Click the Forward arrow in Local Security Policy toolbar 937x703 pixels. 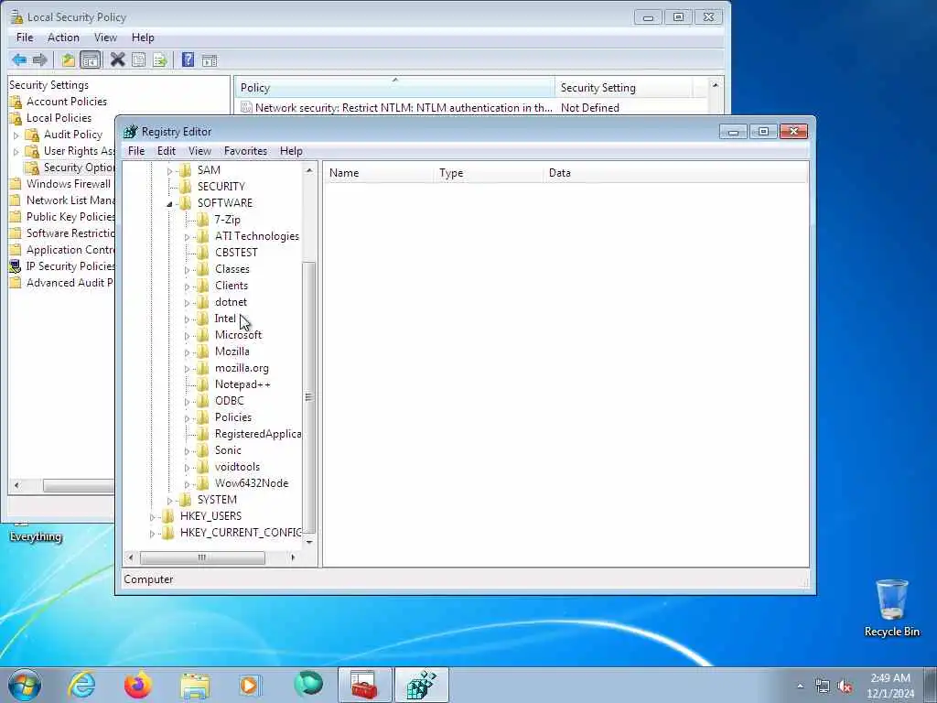click(x=40, y=59)
